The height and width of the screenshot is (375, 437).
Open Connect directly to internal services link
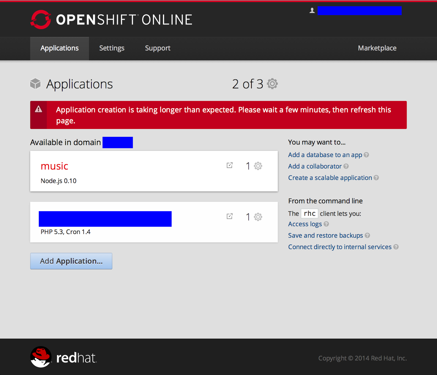click(340, 247)
